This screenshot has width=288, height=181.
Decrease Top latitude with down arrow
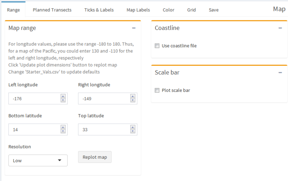pyautogui.click(x=133, y=132)
